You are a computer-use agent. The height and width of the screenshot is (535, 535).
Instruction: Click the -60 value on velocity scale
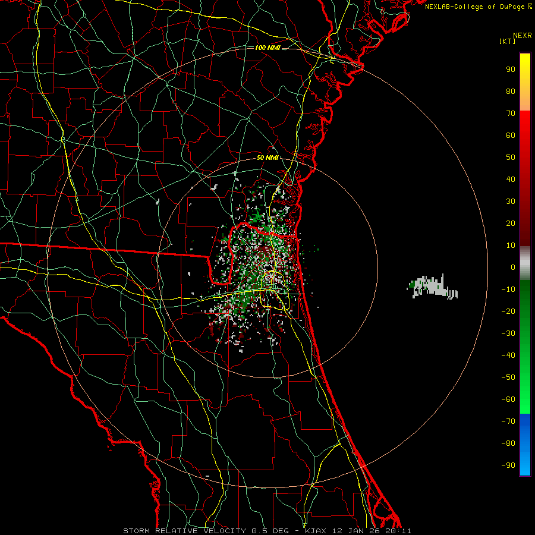click(x=508, y=399)
